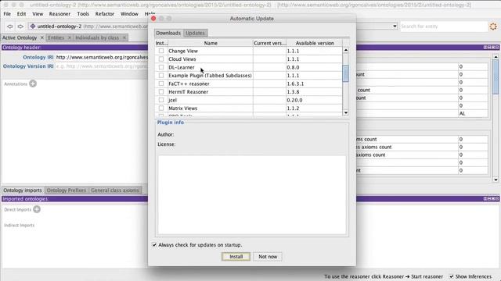Viewport: 501px width, 281px height.
Task: Toggle Always check for updates on startup
Action: click(x=154, y=244)
